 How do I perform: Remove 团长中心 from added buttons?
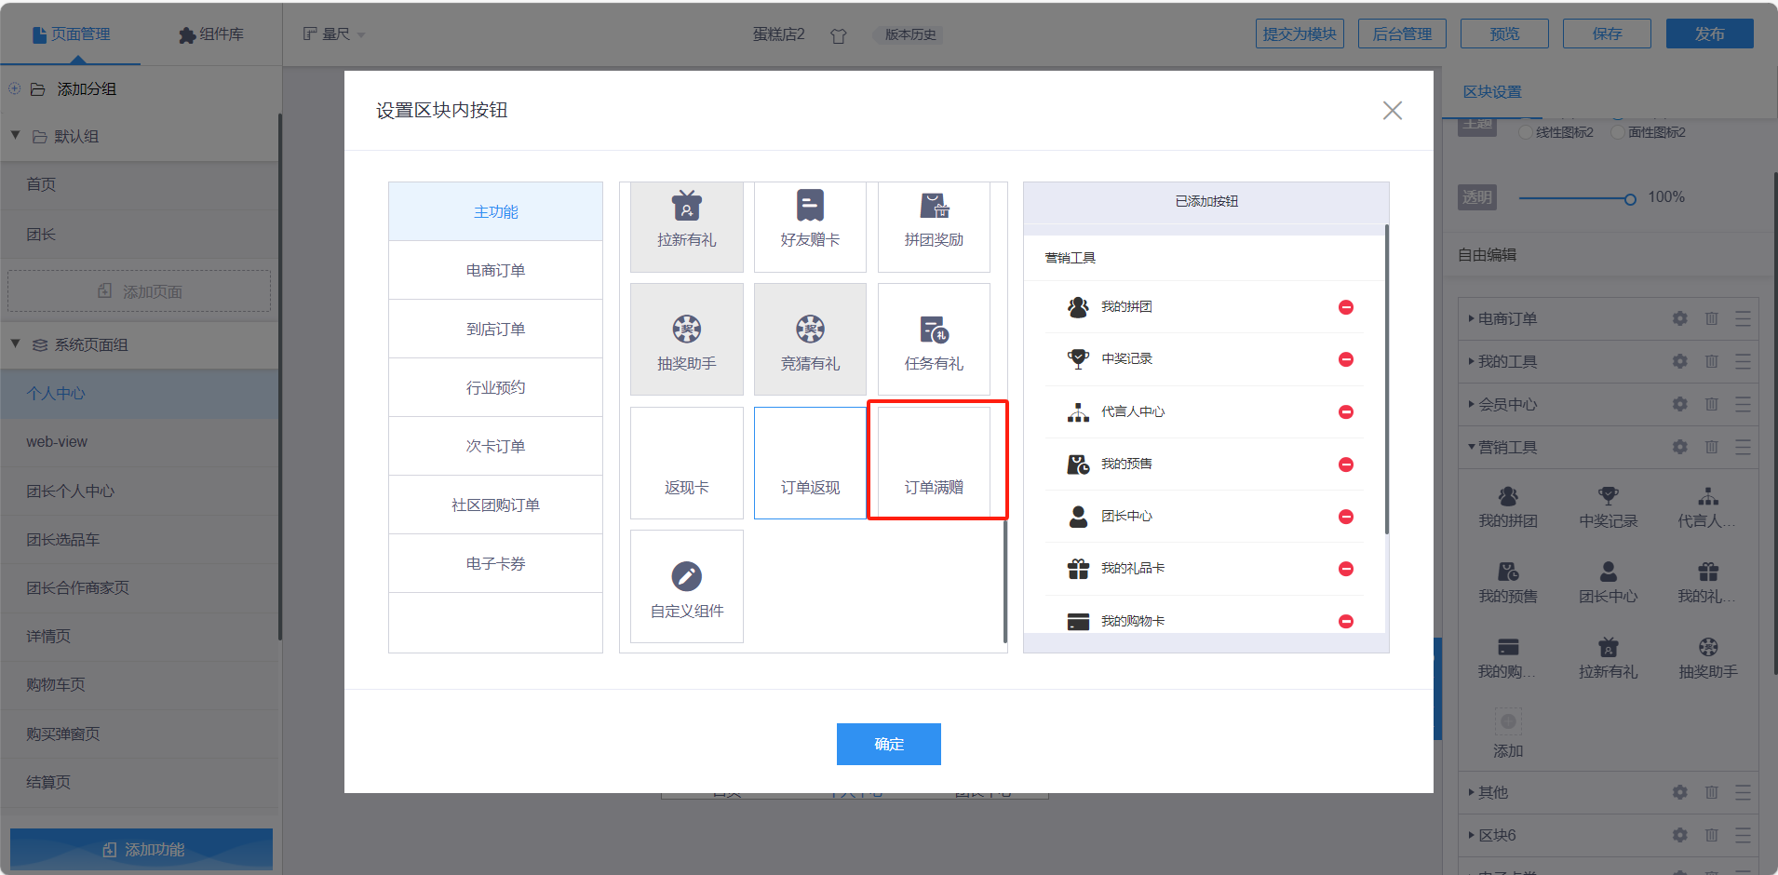click(x=1346, y=517)
